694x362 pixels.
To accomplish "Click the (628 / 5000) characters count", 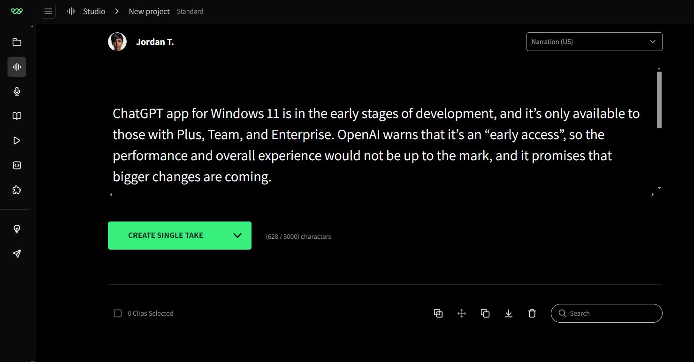I will [298, 236].
